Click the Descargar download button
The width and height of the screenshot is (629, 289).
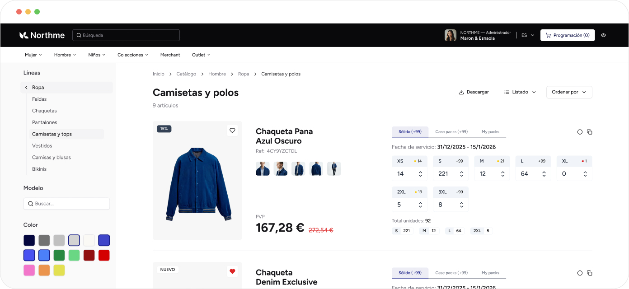pyautogui.click(x=474, y=92)
